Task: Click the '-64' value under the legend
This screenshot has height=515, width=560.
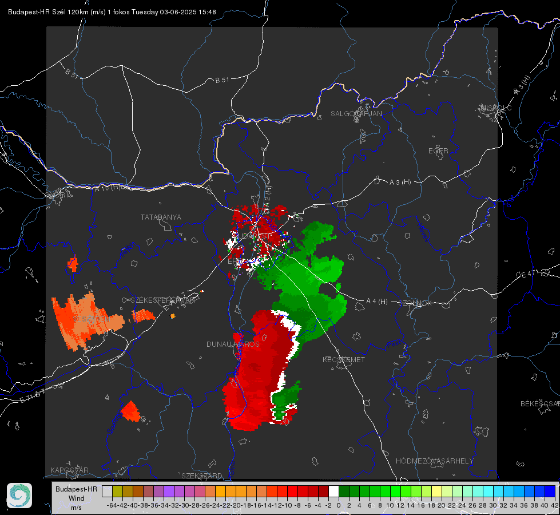Action: 112,505
